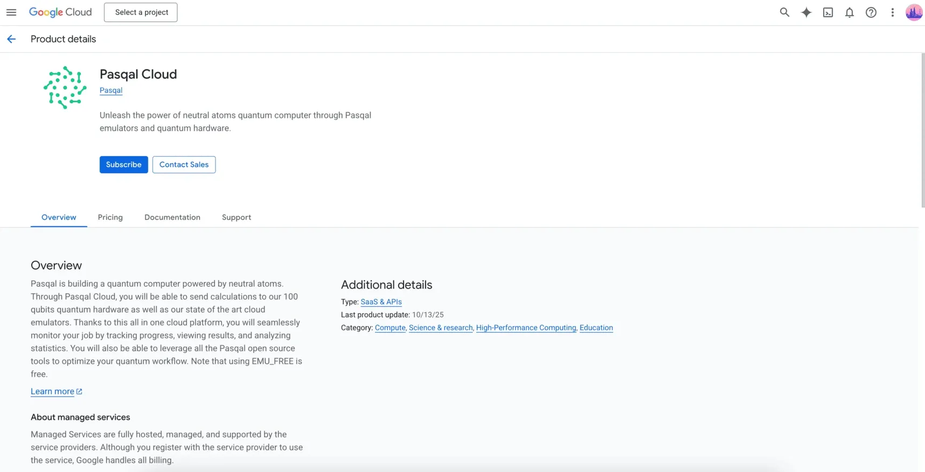Open Gemini AI assistant sparkle icon
The image size is (925, 472).
tap(806, 12)
